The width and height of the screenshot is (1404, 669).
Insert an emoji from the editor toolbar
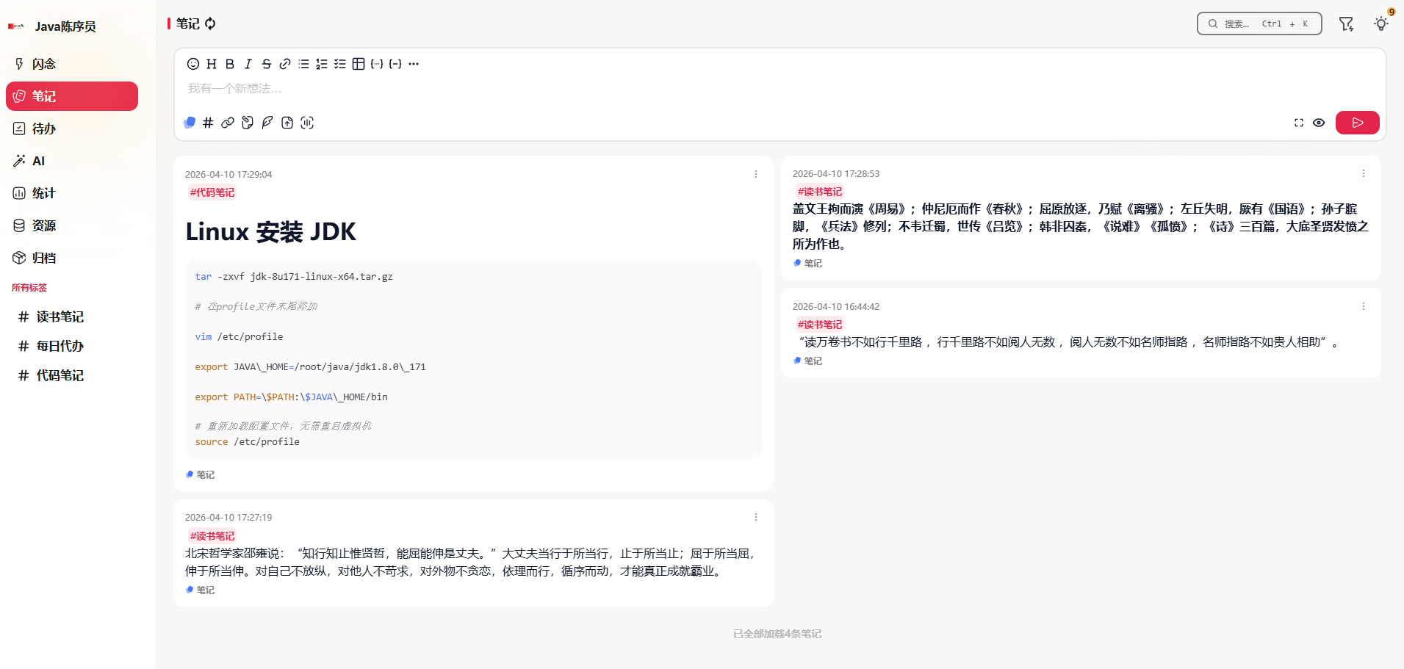pyautogui.click(x=193, y=64)
